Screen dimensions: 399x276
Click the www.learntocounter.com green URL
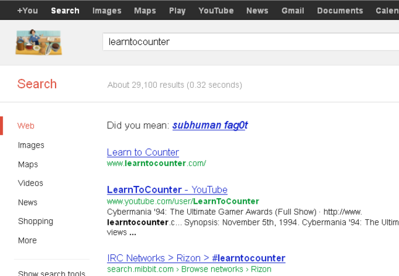pyautogui.click(x=156, y=163)
